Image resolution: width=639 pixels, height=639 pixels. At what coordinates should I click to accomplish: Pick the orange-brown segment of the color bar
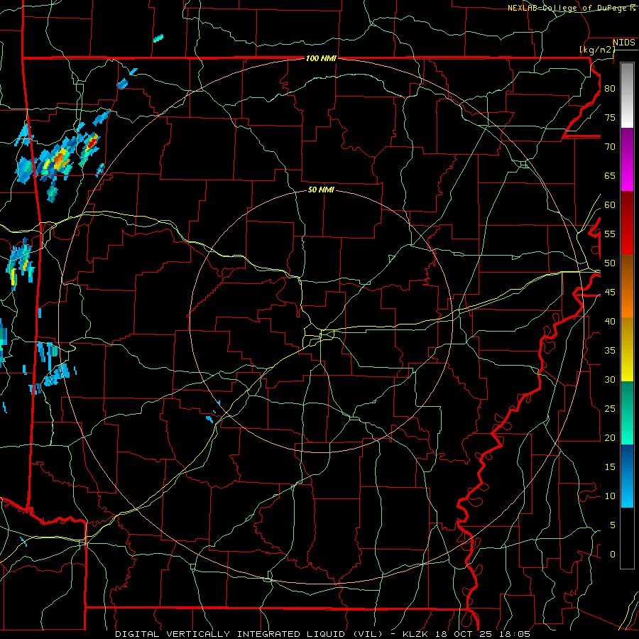click(627, 286)
